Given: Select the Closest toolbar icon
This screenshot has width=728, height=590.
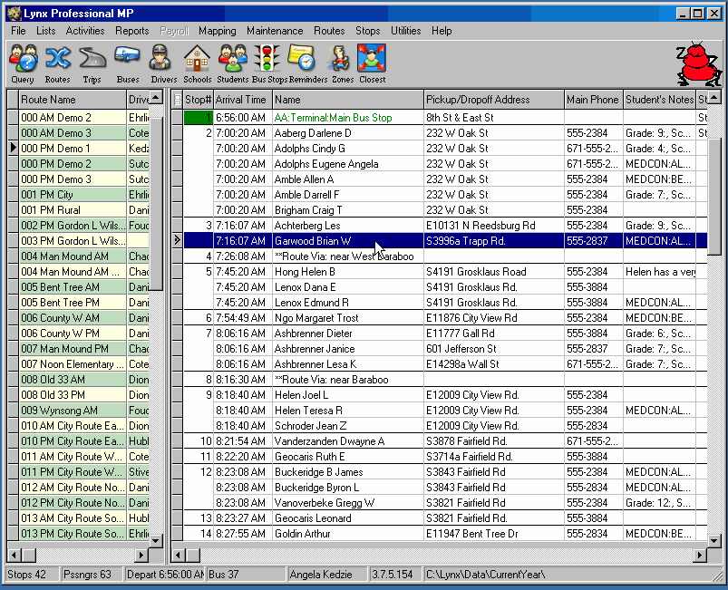Looking at the screenshot, I should [x=372, y=63].
